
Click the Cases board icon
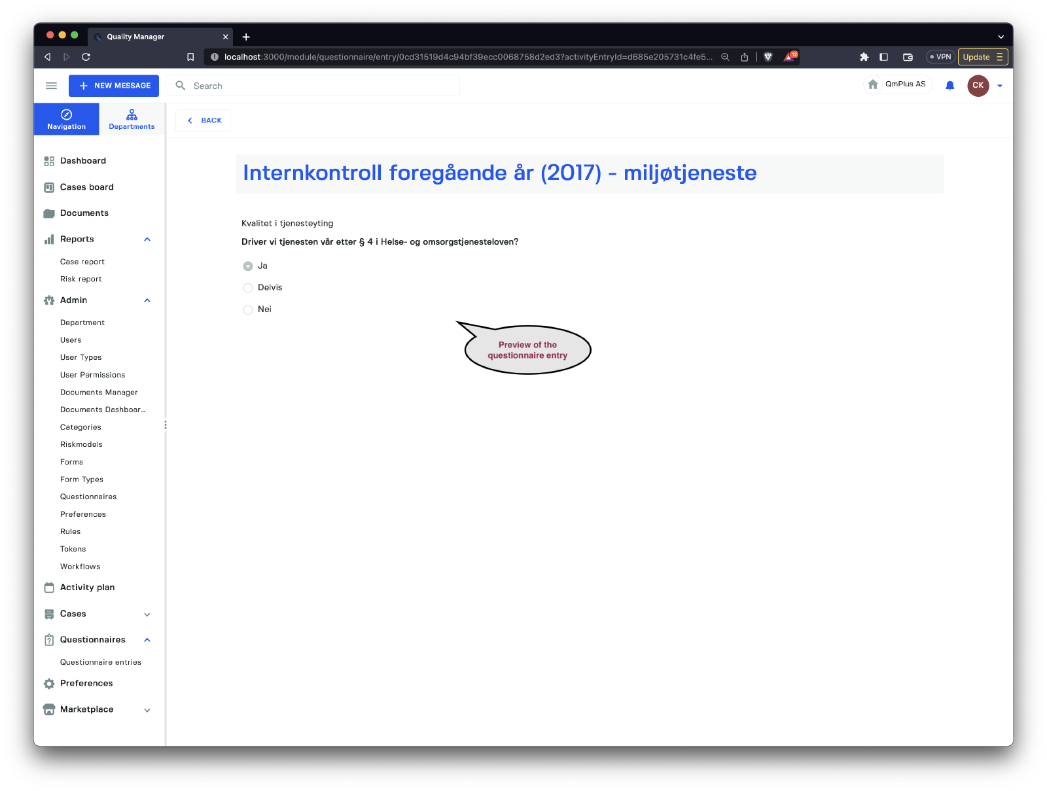tap(49, 187)
